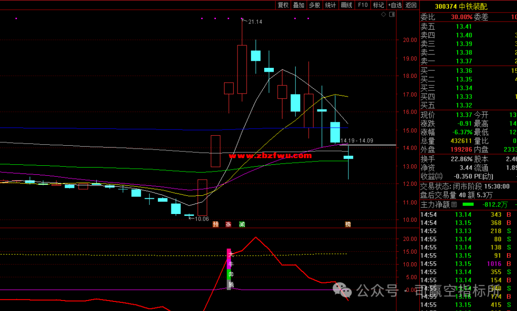Viewport: 517px width, 311px height.
Task: Open the 统计 statistics tool
Action: click(x=330, y=5)
